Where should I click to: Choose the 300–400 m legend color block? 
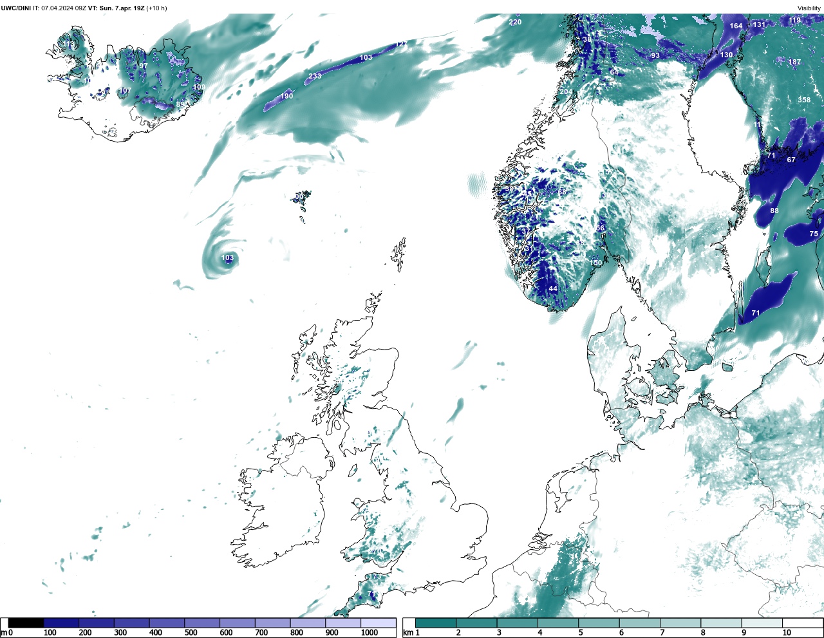[x=131, y=623]
